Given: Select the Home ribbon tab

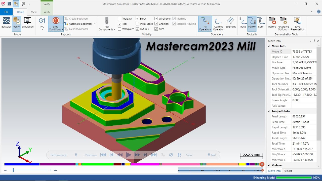Looking at the screenshot, I should click(20, 12).
